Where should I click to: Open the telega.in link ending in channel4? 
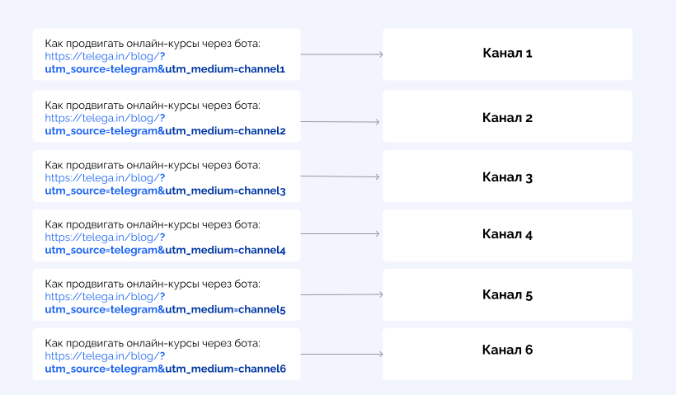165,243
